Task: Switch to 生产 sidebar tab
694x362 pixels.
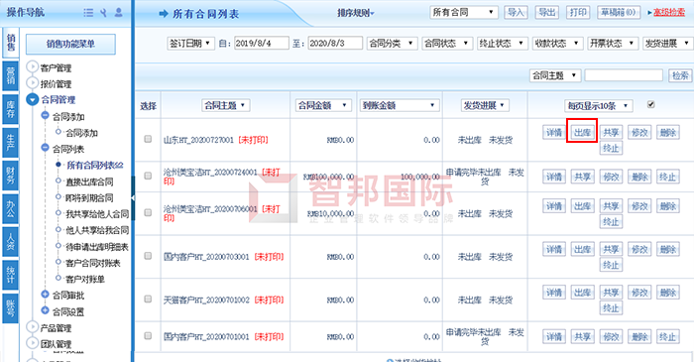Action: click(11, 143)
